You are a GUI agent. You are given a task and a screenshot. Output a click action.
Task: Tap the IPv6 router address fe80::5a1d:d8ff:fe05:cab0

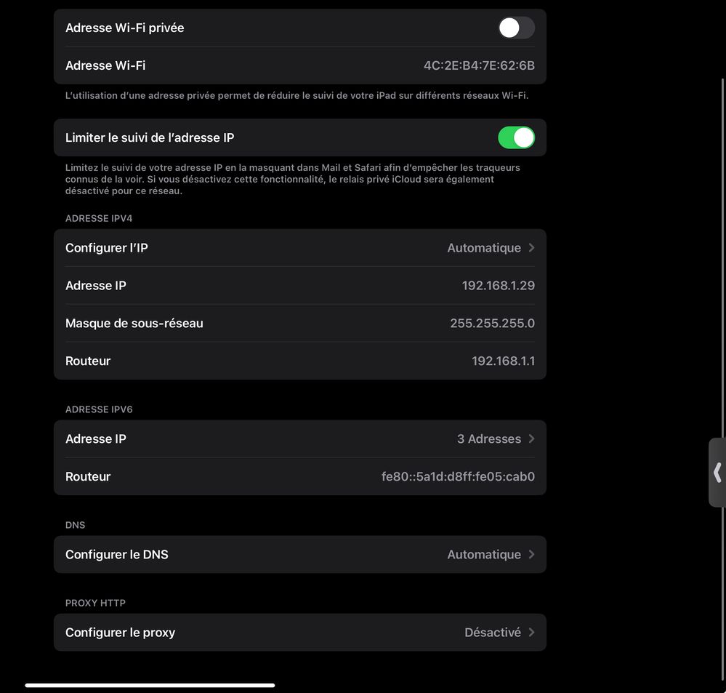point(458,477)
